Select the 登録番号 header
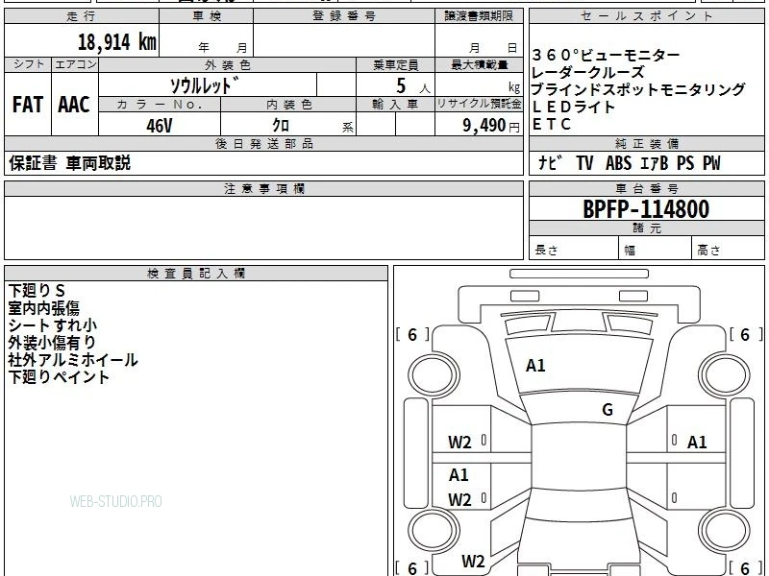The image size is (769, 576). [x=344, y=16]
